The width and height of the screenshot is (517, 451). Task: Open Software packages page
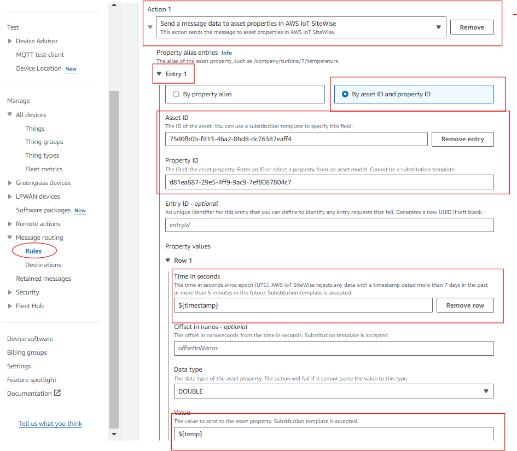[43, 210]
